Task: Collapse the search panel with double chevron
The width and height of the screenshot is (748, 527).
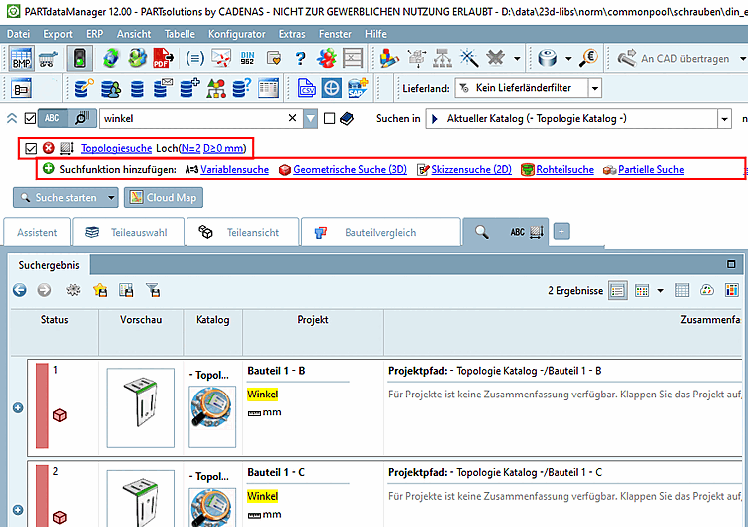Action: pos(12,118)
